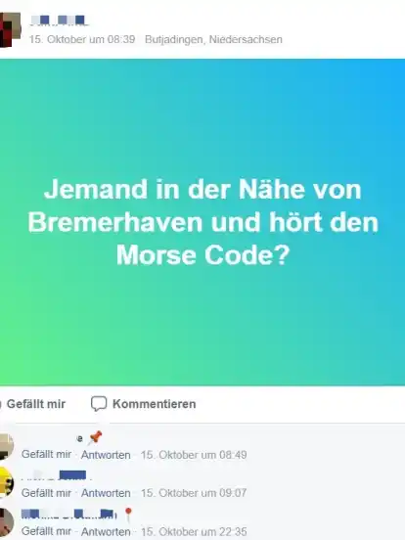Reply to the comment from 08:49
This screenshot has width=405, height=540.
(x=106, y=455)
